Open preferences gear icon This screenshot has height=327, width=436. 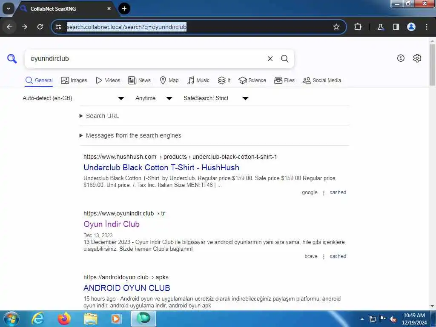pyautogui.click(x=417, y=58)
